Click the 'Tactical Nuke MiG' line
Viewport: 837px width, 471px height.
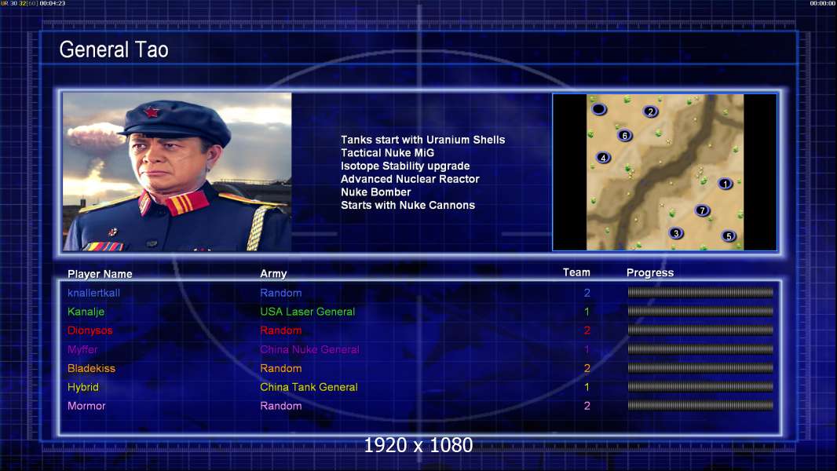(388, 152)
